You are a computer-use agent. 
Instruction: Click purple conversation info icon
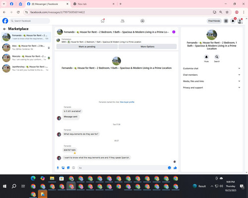(174, 32)
